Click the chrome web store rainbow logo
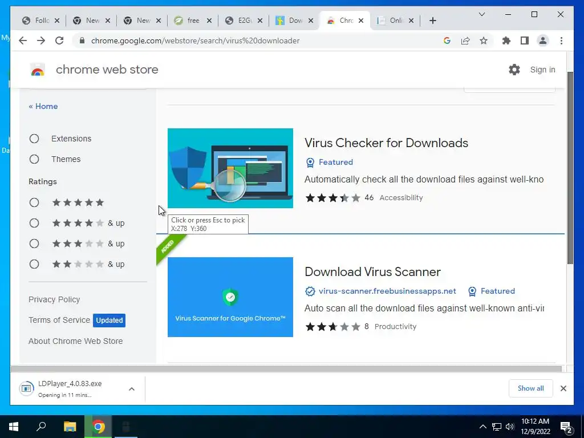 (38, 70)
